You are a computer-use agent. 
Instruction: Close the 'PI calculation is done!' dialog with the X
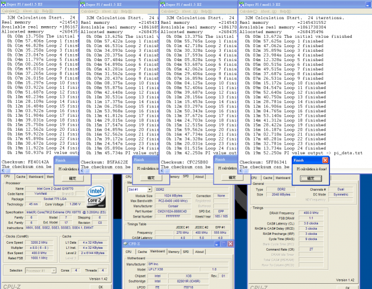325,160
